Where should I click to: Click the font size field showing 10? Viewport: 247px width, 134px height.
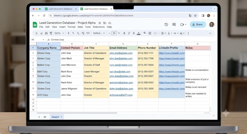pyautogui.click(x=114, y=33)
